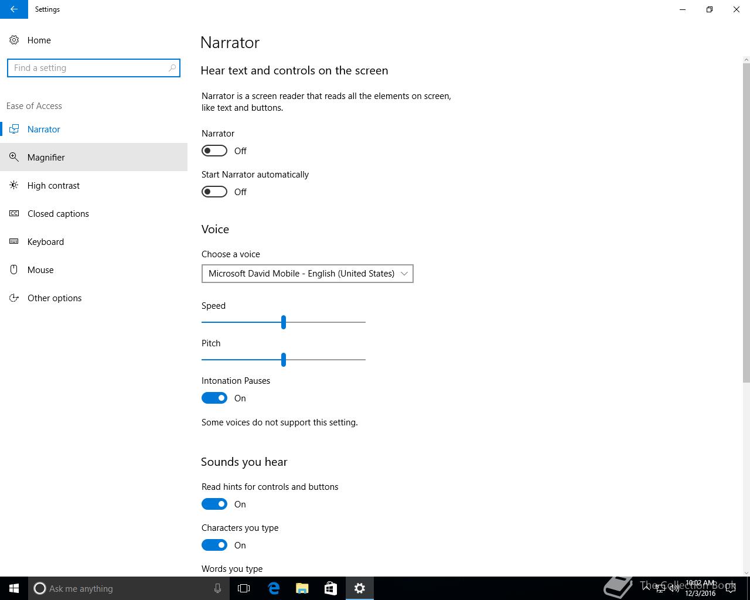This screenshot has width=750, height=600.
Task: Launch Microsoft Edge from the taskbar
Action: tap(274, 588)
